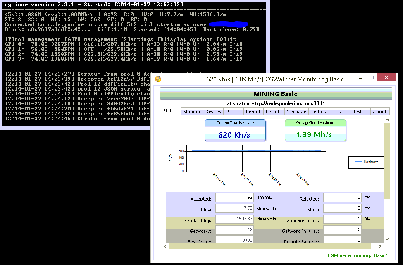Click '[D]isplay options' in cgminer console
Image resolution: width=403 pixels, height=265 pixels.
(185, 39)
